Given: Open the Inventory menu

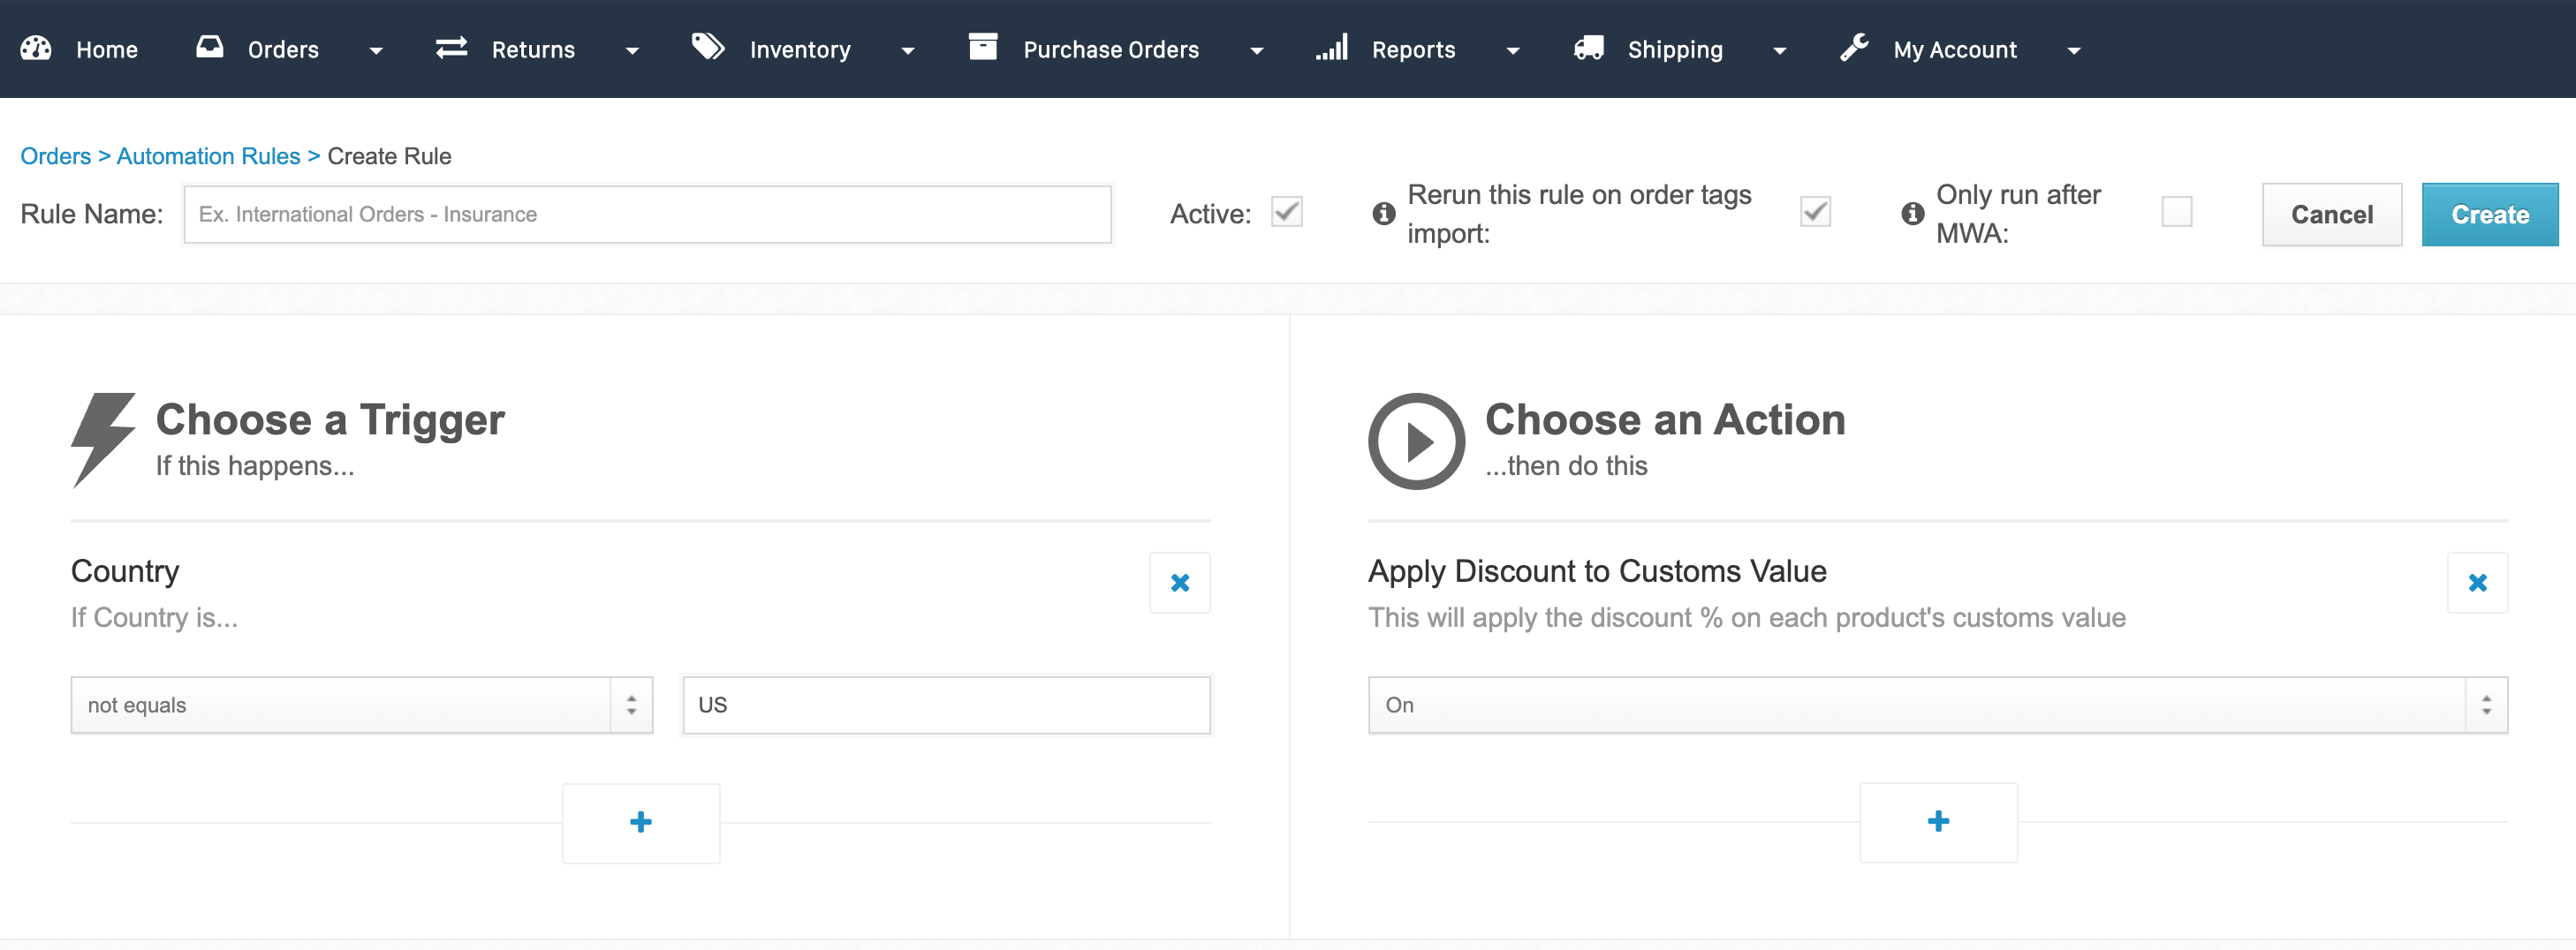Looking at the screenshot, I should [x=800, y=49].
